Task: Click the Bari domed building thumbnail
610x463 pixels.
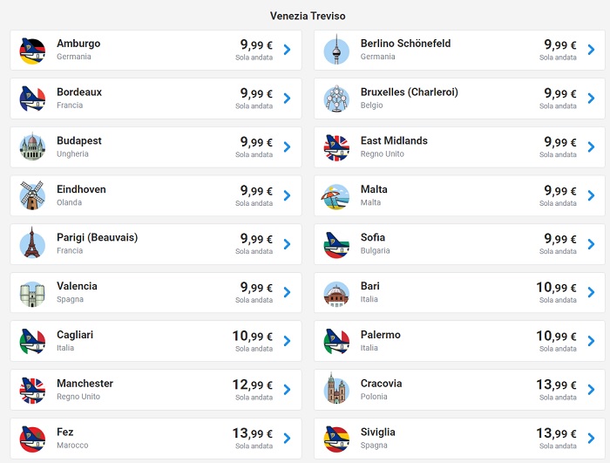Action: click(x=336, y=294)
